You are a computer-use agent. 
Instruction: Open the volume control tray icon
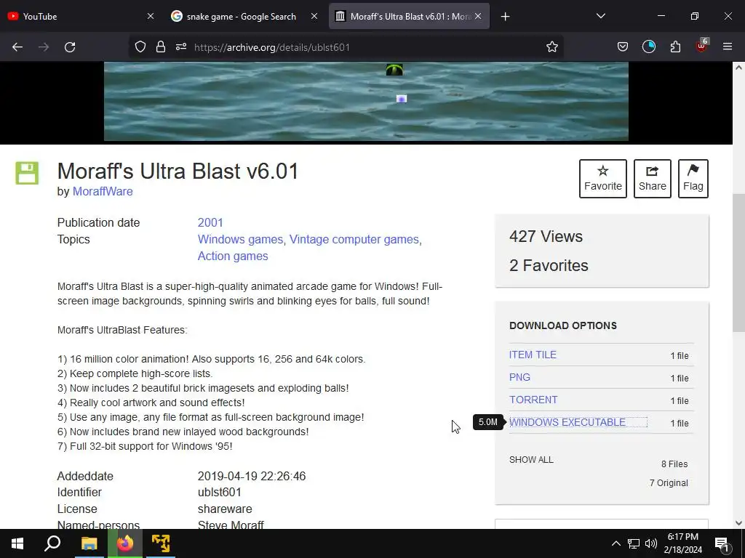(651, 543)
